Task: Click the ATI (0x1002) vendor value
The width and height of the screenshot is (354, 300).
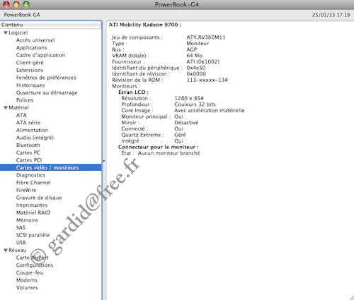Action: point(202,62)
